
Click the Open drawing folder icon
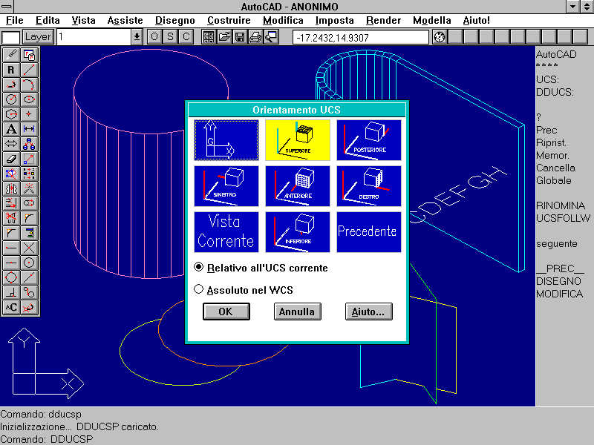coord(224,37)
